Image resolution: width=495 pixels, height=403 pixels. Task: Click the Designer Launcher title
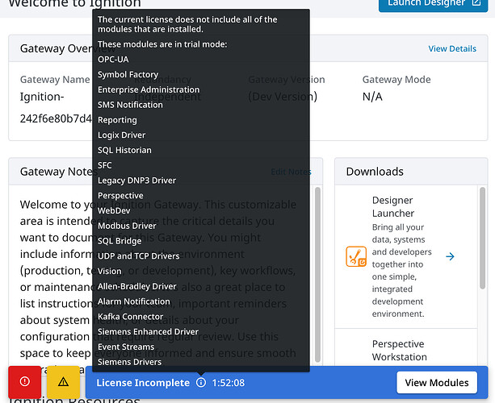pyautogui.click(x=393, y=206)
